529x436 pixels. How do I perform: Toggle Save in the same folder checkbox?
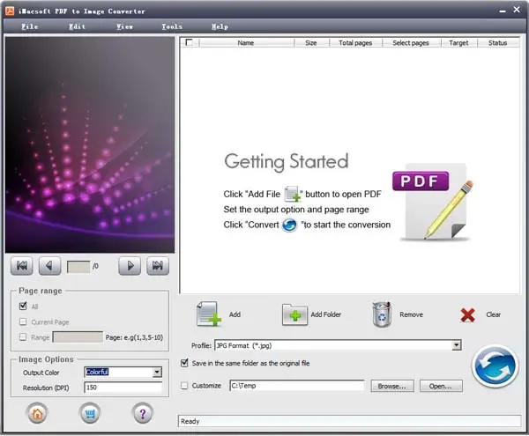[184, 363]
